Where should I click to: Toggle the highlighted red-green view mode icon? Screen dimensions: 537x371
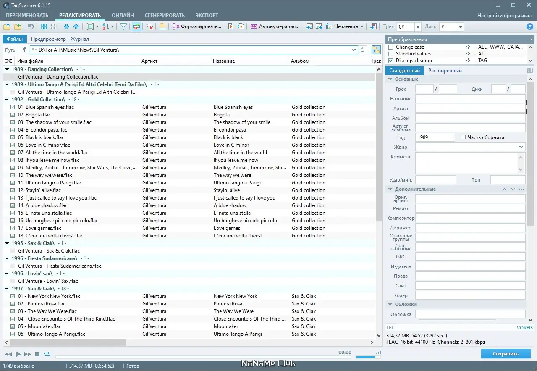coord(136,26)
